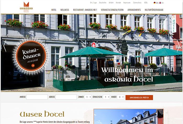This screenshot has height=124, width=183.
Task: Focus the Anreise date field
Action: pos(37,97)
